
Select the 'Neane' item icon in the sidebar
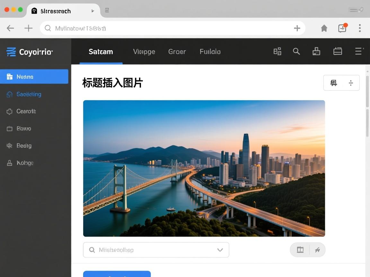click(x=9, y=76)
